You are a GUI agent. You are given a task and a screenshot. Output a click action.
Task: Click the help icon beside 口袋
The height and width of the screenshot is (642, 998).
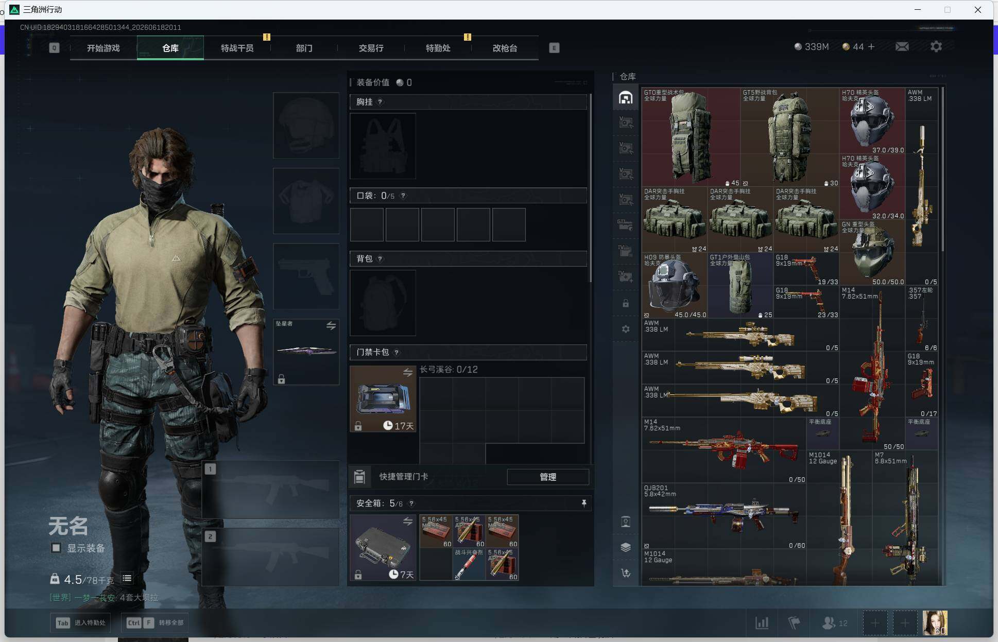pos(403,196)
